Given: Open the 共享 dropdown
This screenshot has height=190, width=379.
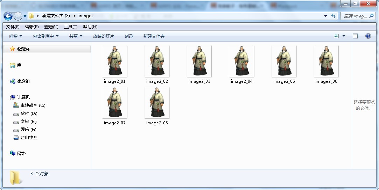Looking at the screenshot, I should pyautogui.click(x=76, y=36).
